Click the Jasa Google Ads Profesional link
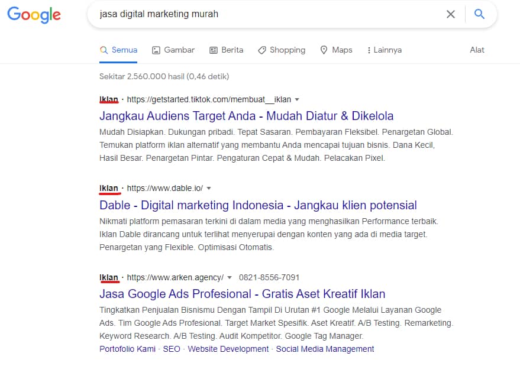 point(241,294)
